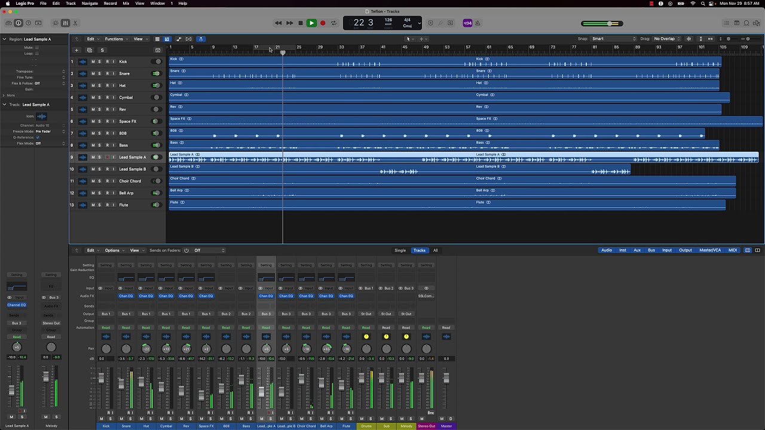This screenshot has height=430, width=765.
Task: Toggle the Mute checkbox in Region inspector
Action: pos(37,47)
